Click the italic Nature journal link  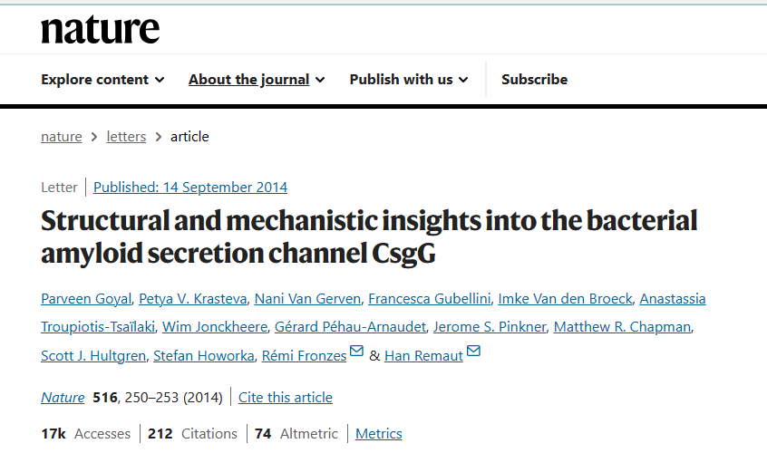[x=63, y=398]
